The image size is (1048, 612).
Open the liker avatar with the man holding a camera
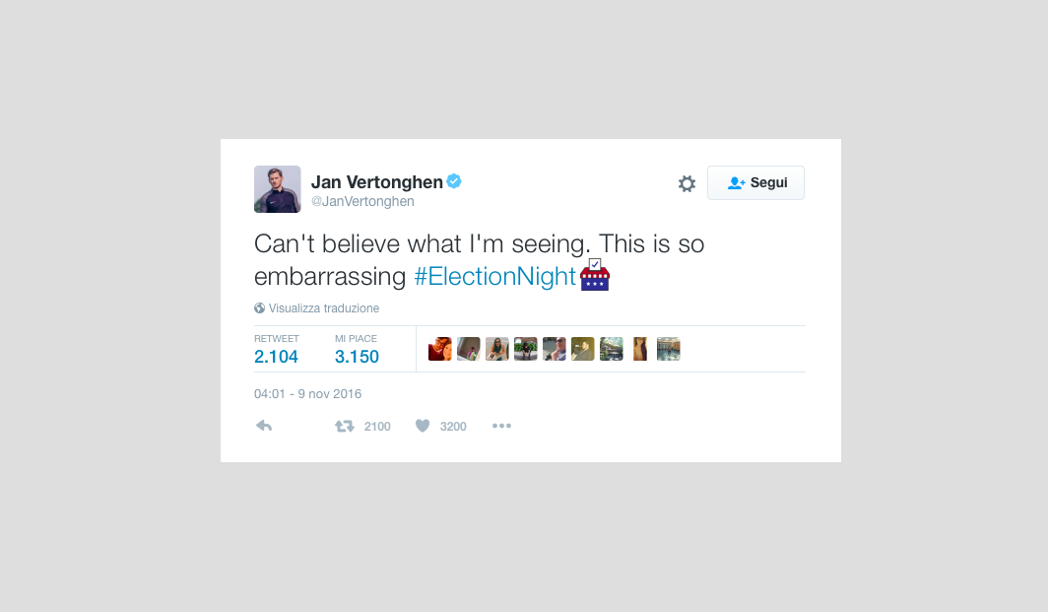point(555,349)
